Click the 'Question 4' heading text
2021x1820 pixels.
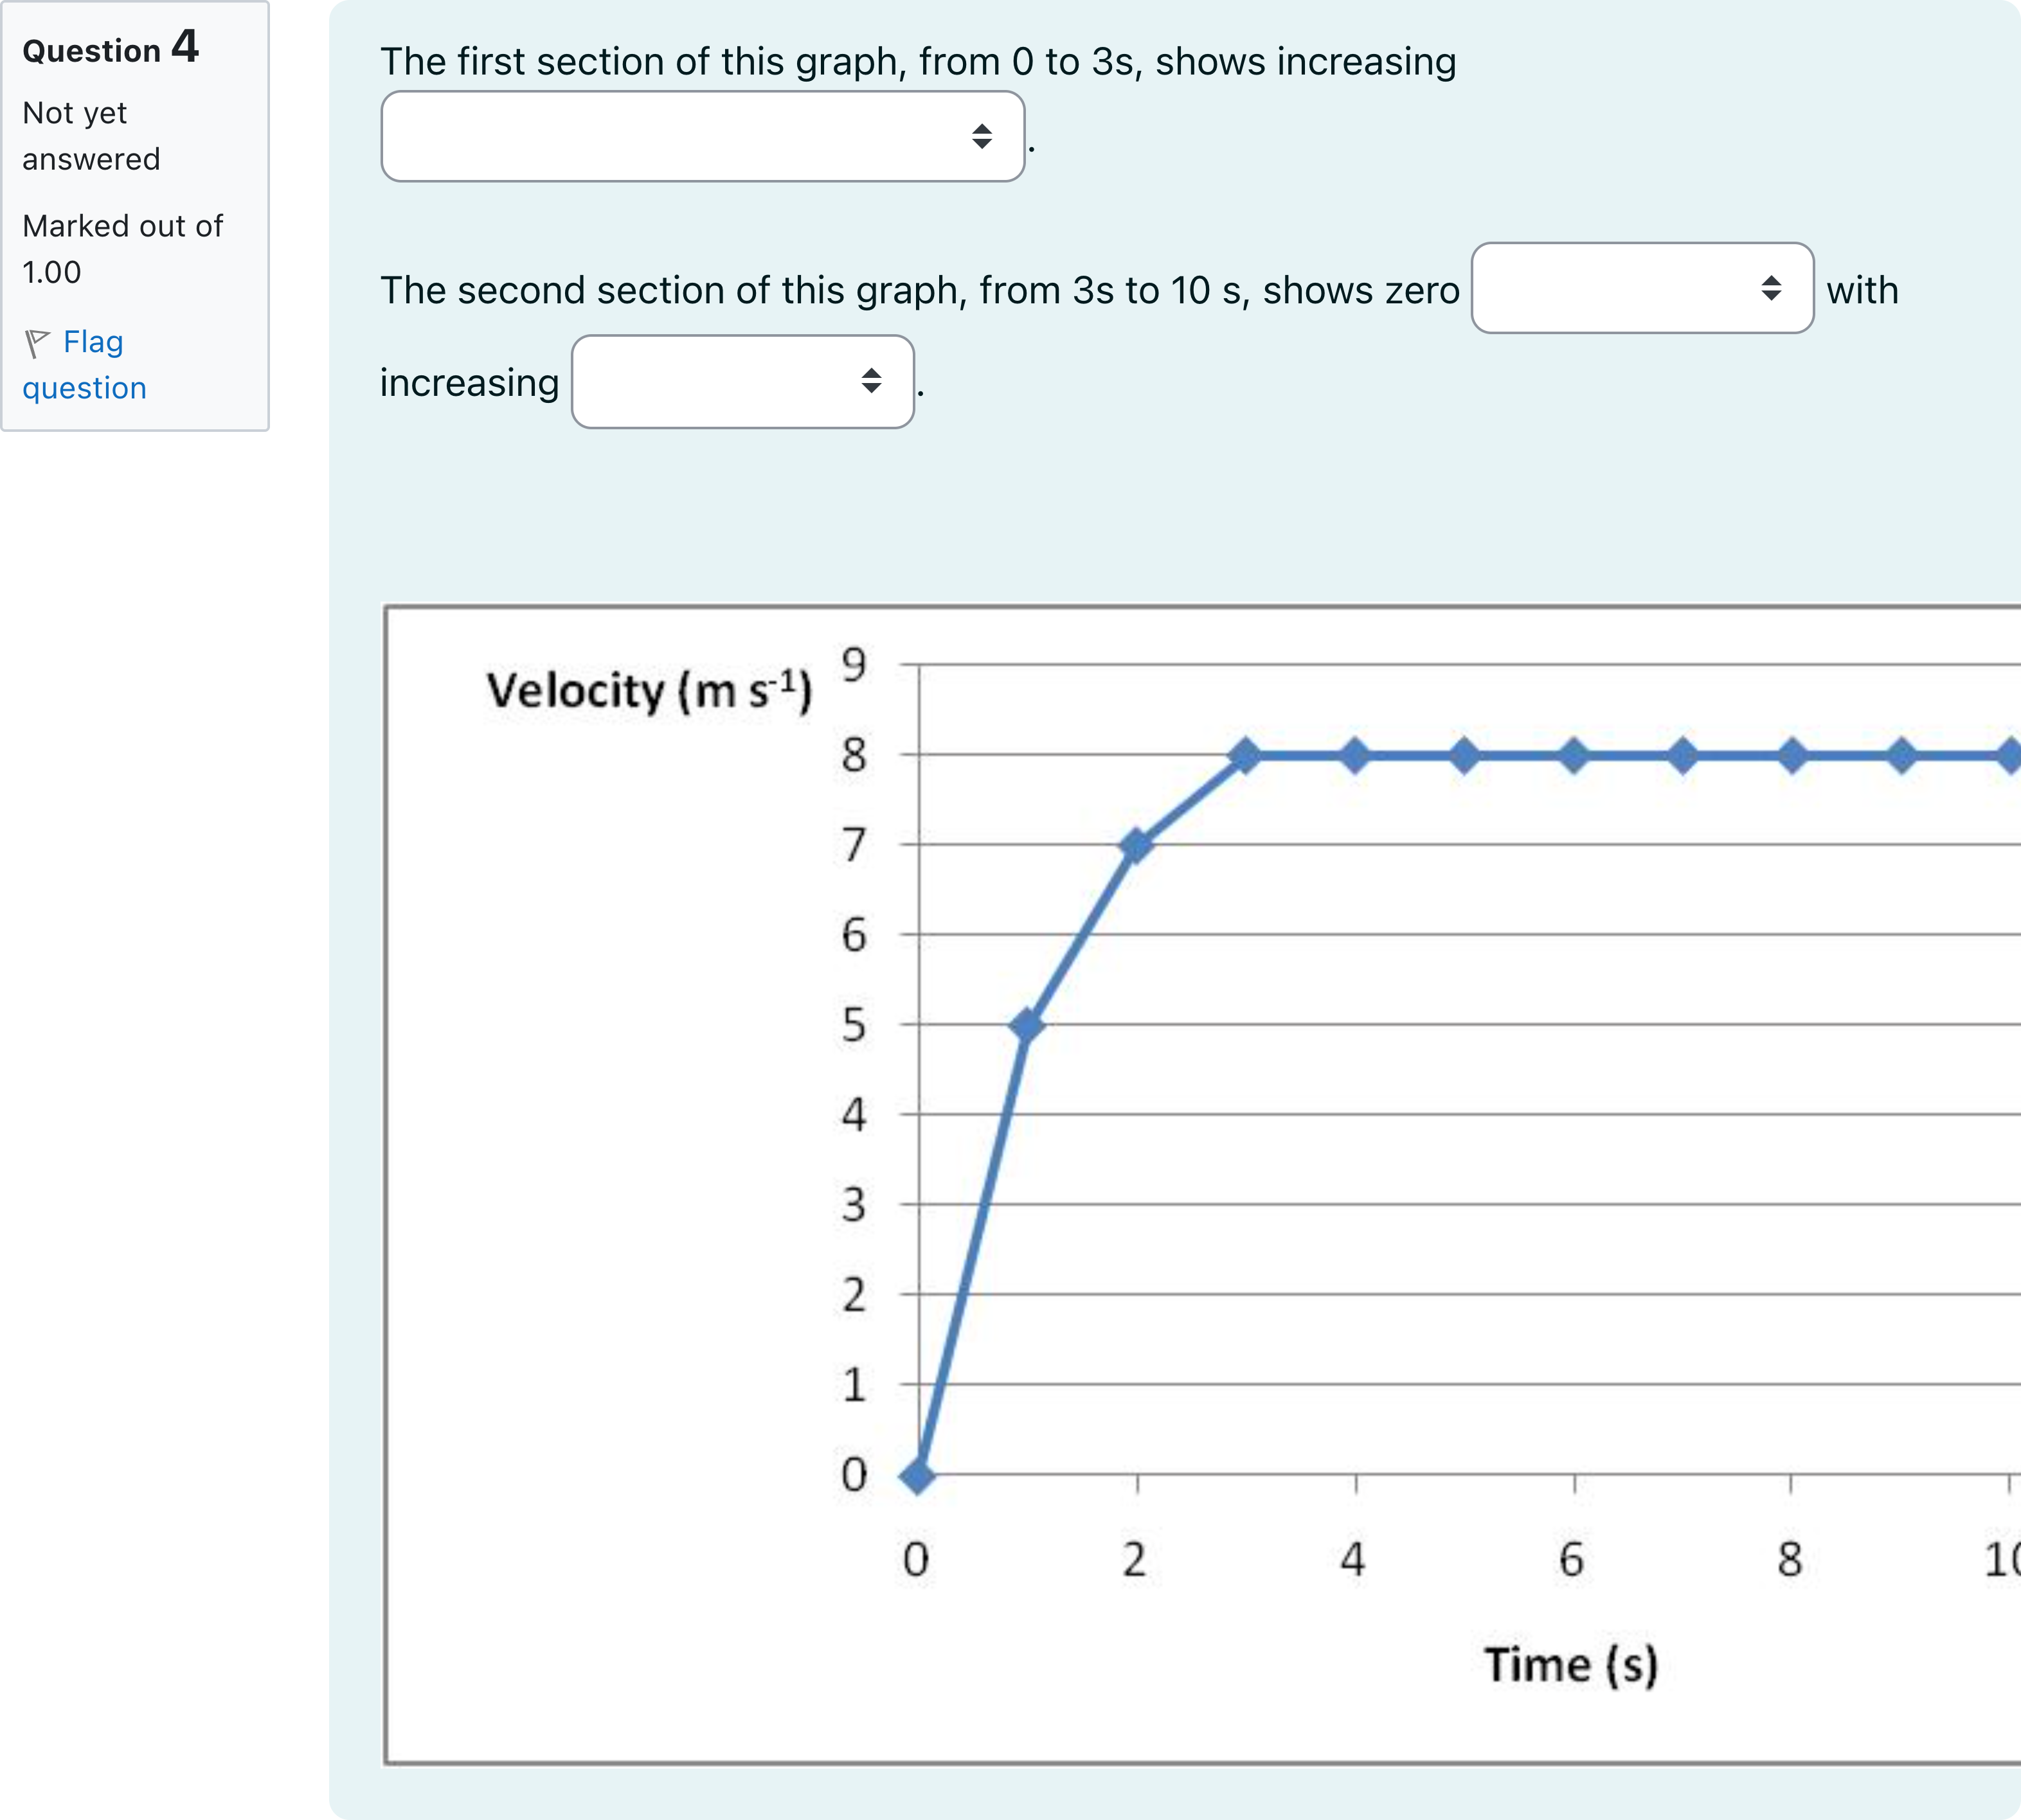pyautogui.click(x=111, y=47)
